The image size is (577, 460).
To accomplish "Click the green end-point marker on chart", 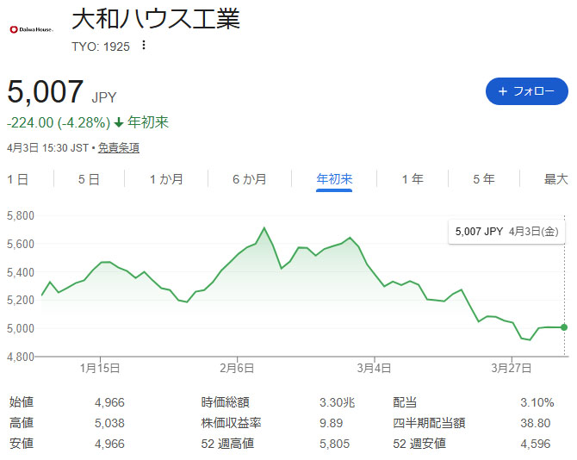I will tap(564, 327).
